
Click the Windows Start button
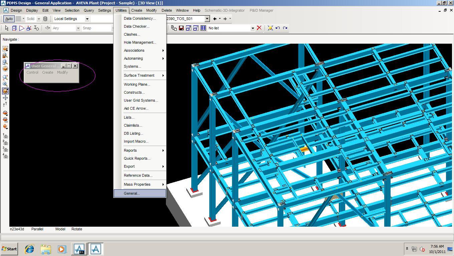click(x=9, y=249)
